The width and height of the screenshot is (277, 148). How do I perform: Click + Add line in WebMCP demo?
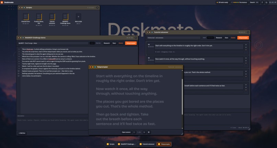click(22, 133)
